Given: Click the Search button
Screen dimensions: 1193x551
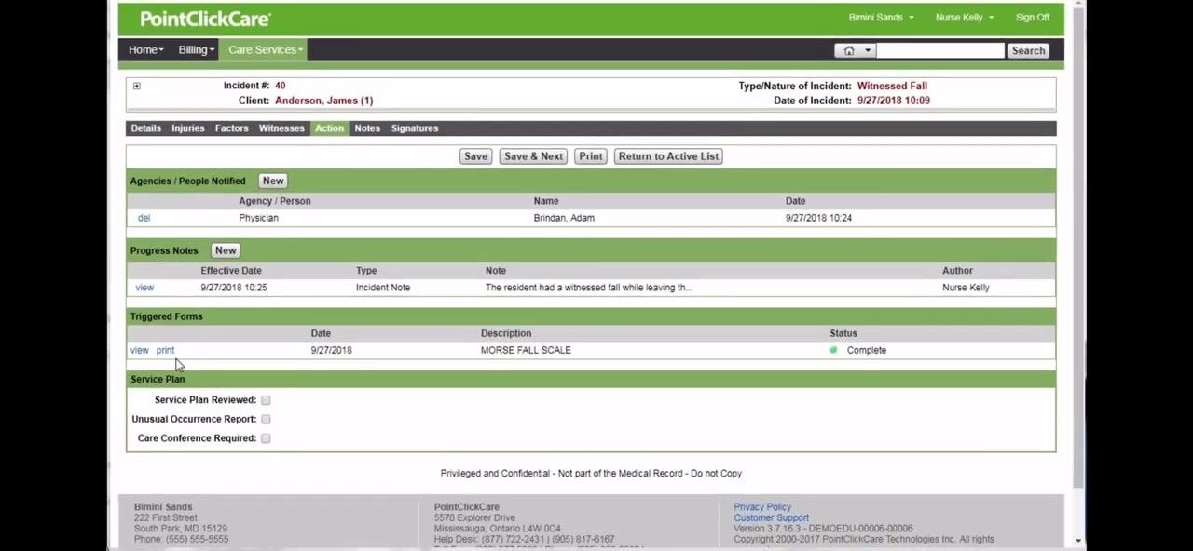Looking at the screenshot, I should [x=1028, y=51].
